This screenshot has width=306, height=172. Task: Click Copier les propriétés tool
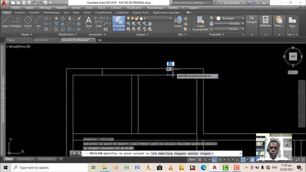[200, 23]
